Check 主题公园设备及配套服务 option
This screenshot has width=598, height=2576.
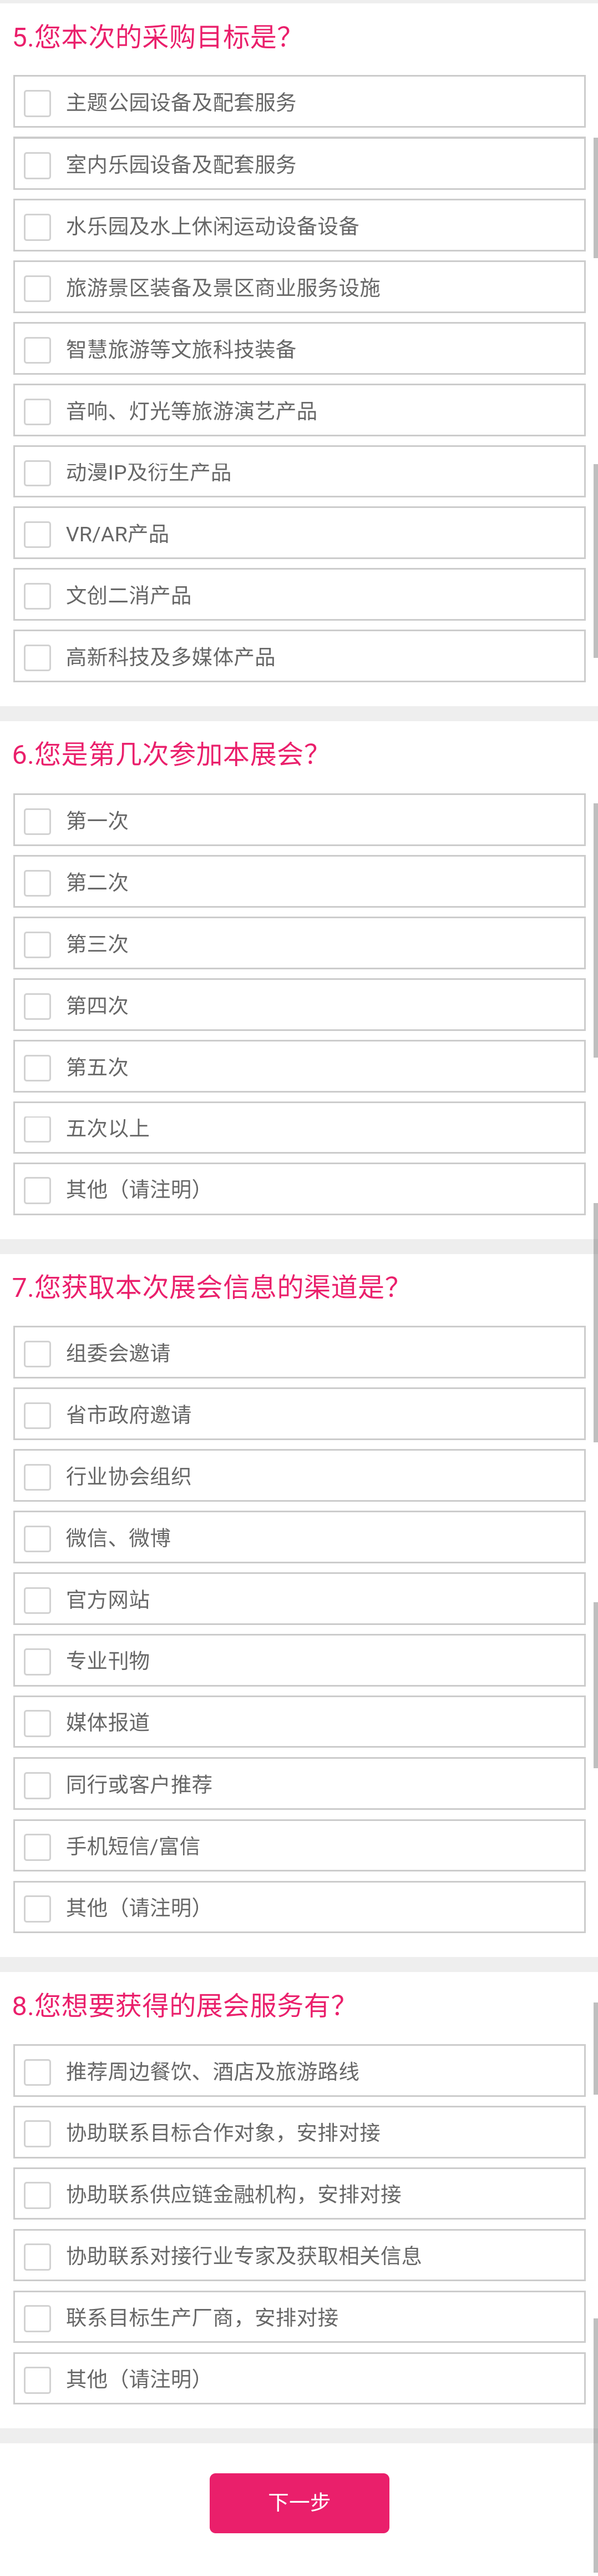coord(299,102)
